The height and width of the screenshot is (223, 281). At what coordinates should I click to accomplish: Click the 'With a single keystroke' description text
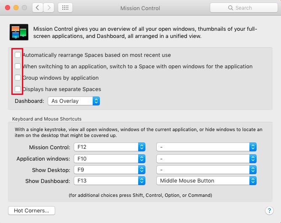(x=139, y=132)
